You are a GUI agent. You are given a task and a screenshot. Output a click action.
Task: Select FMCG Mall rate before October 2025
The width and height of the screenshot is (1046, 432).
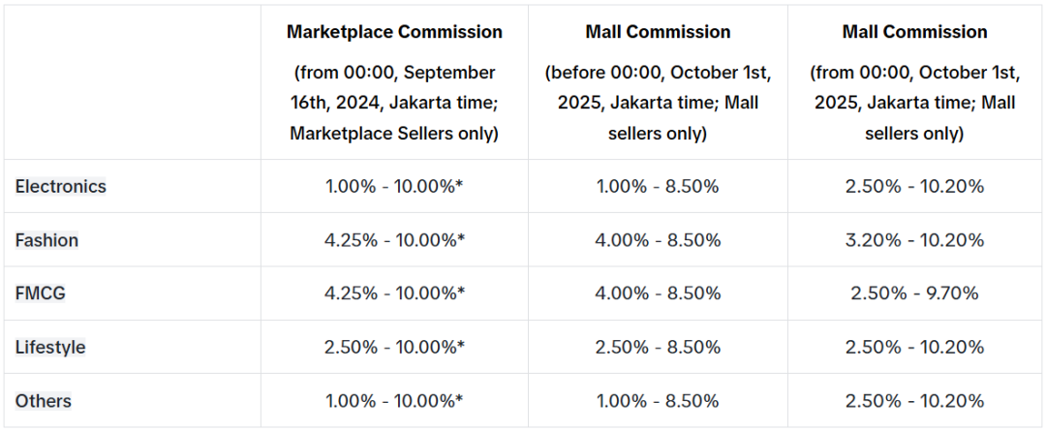coord(658,293)
